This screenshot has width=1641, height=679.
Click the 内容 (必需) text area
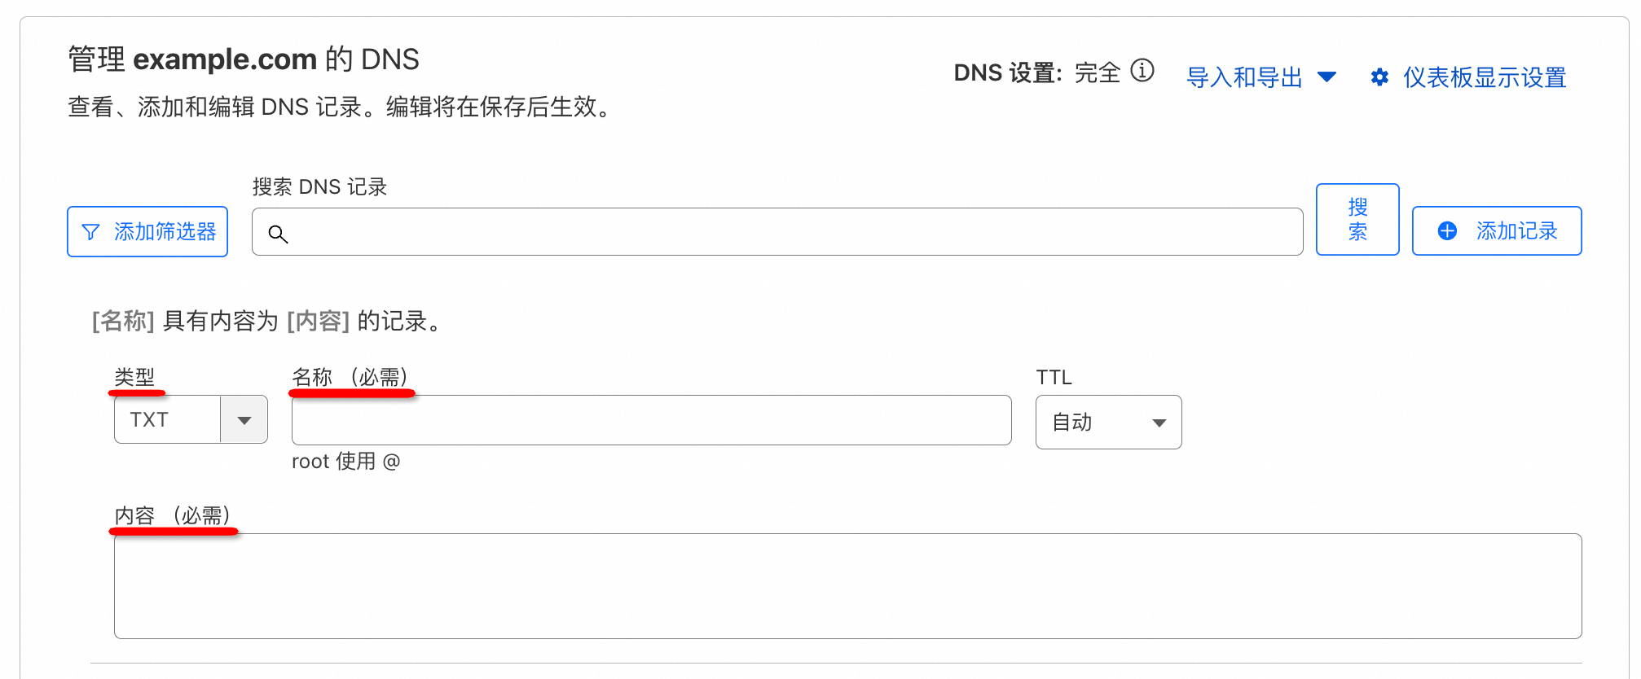tap(847, 585)
